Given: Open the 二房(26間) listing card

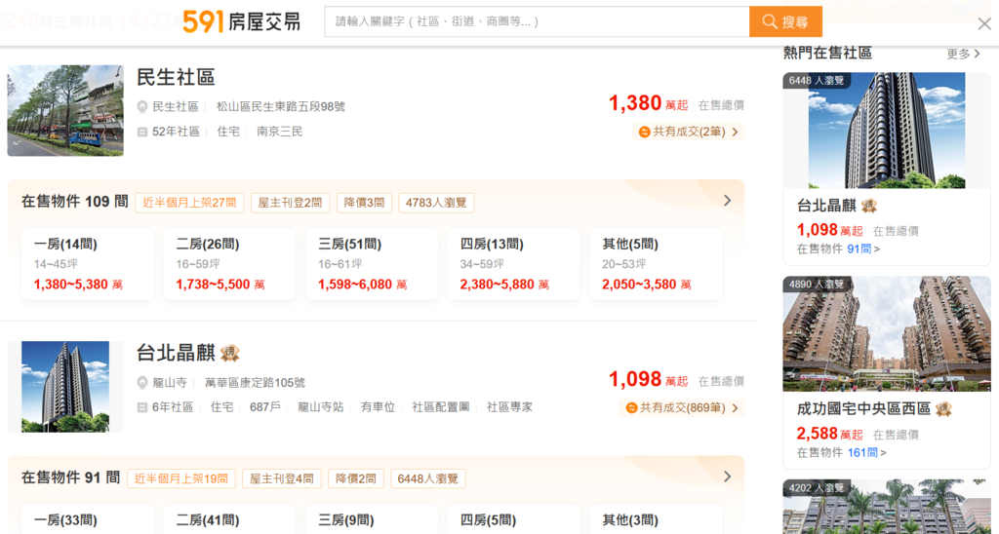Looking at the screenshot, I should (229, 264).
